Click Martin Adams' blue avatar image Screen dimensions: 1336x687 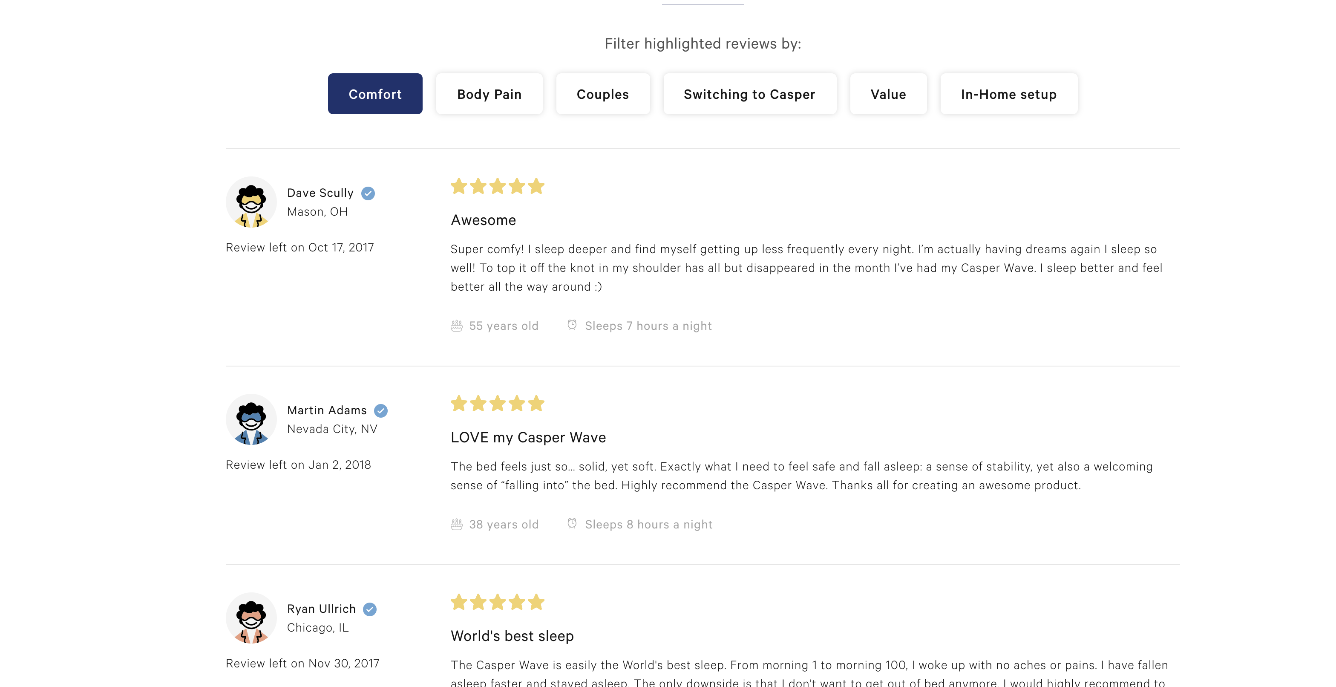coord(251,420)
